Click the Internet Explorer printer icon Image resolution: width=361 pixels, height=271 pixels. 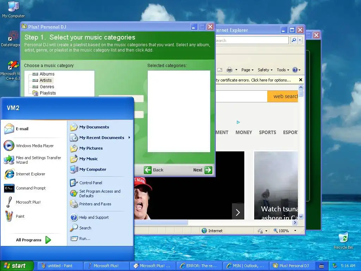tap(229, 70)
